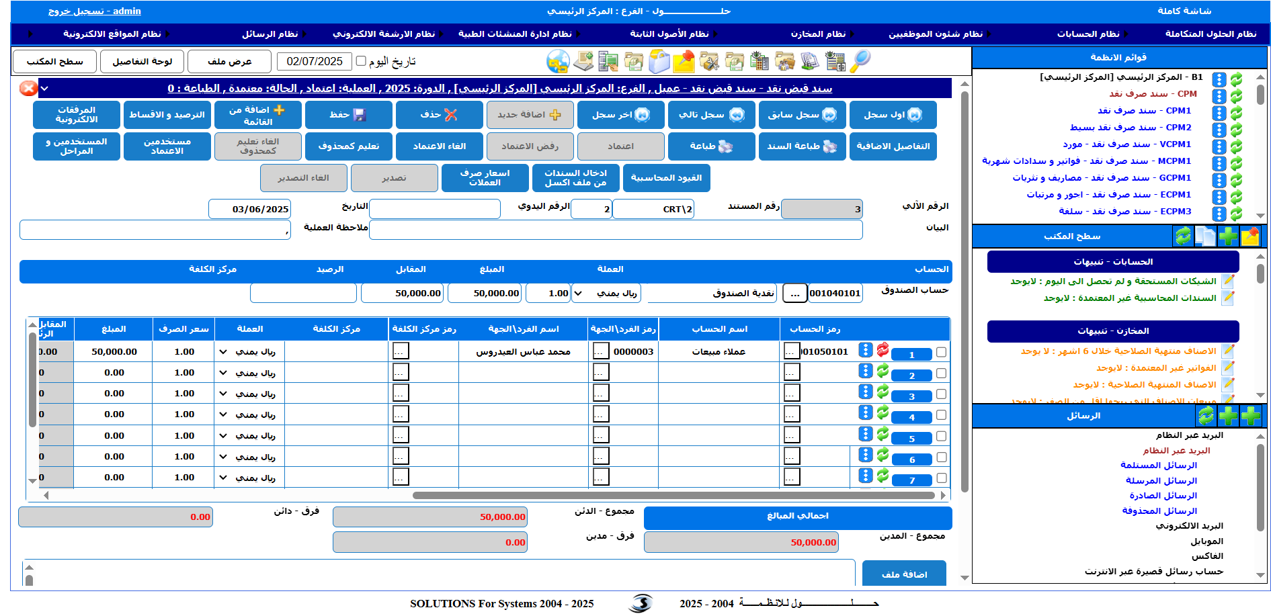Check the checkbox for table row 4

pyautogui.click(x=941, y=415)
